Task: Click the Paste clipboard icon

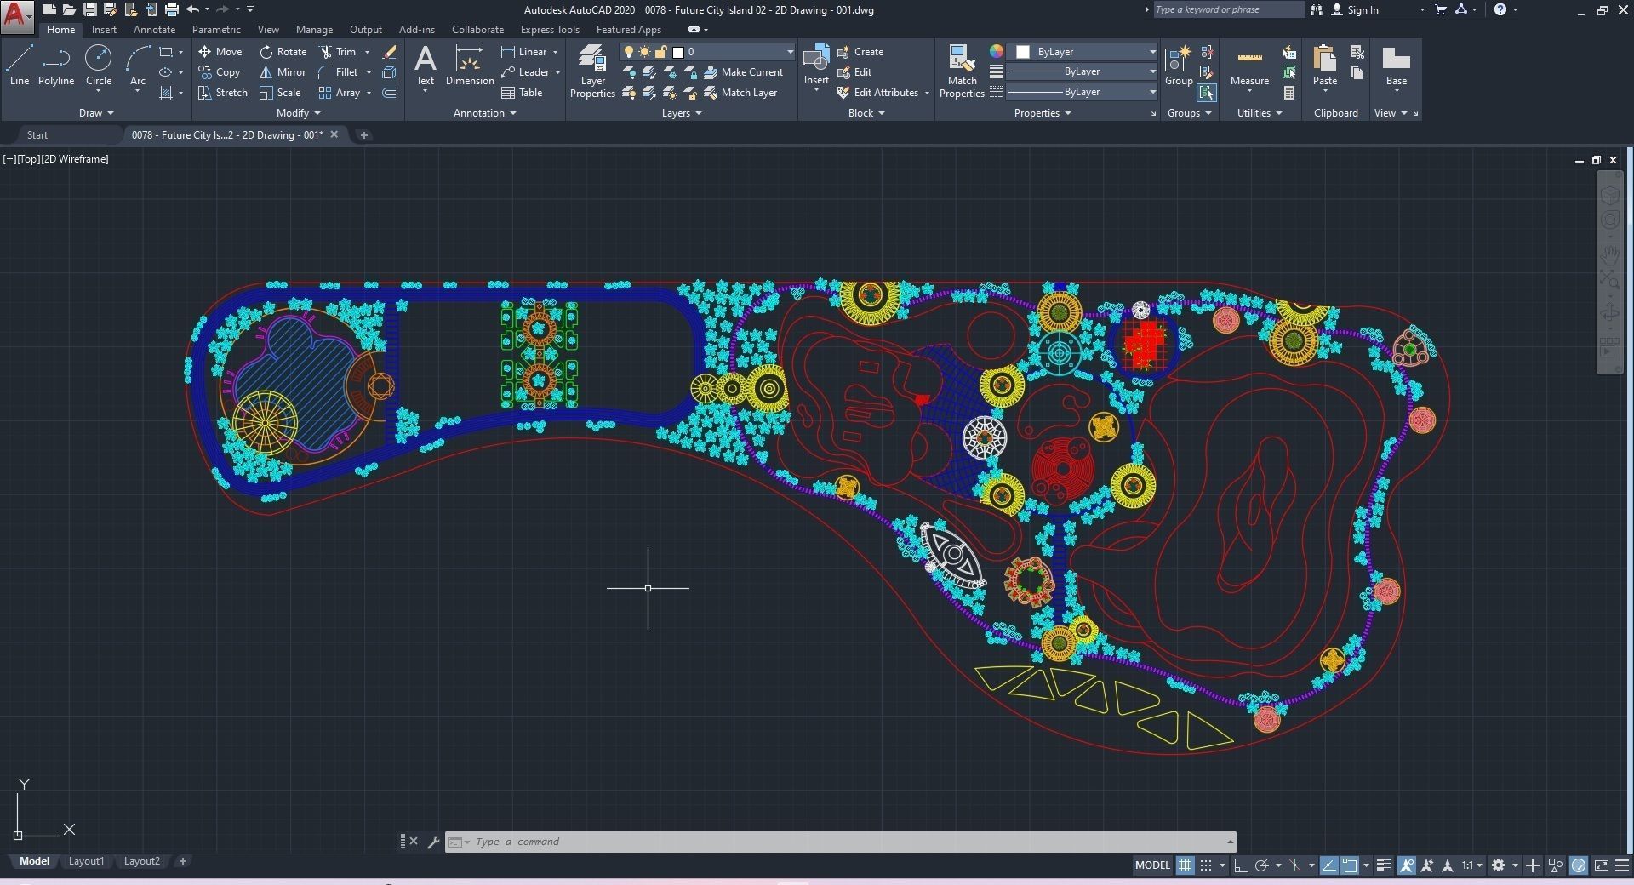Action: (1324, 66)
